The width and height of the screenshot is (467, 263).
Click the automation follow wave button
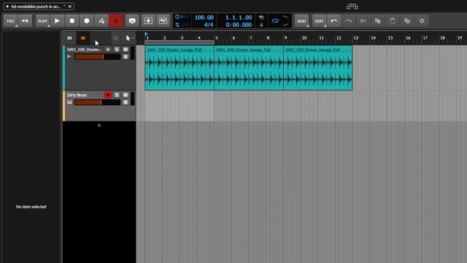coord(163,21)
